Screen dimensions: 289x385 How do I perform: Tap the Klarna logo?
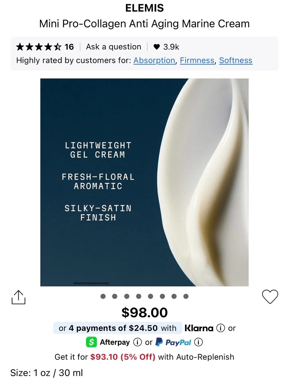click(x=199, y=328)
